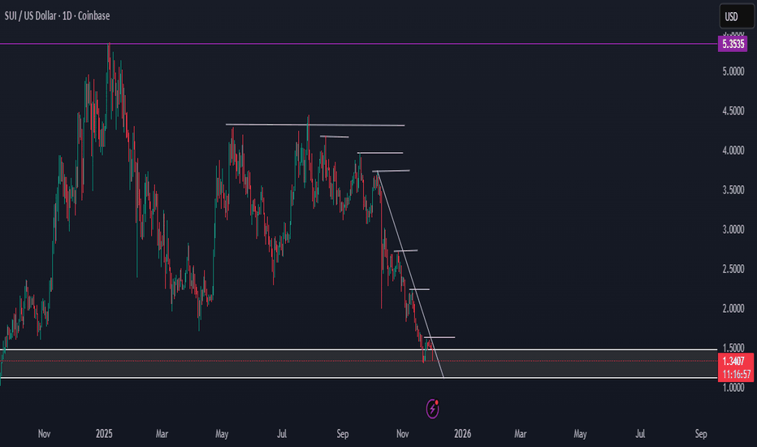Click the 2025 label on time axis

coord(106,434)
